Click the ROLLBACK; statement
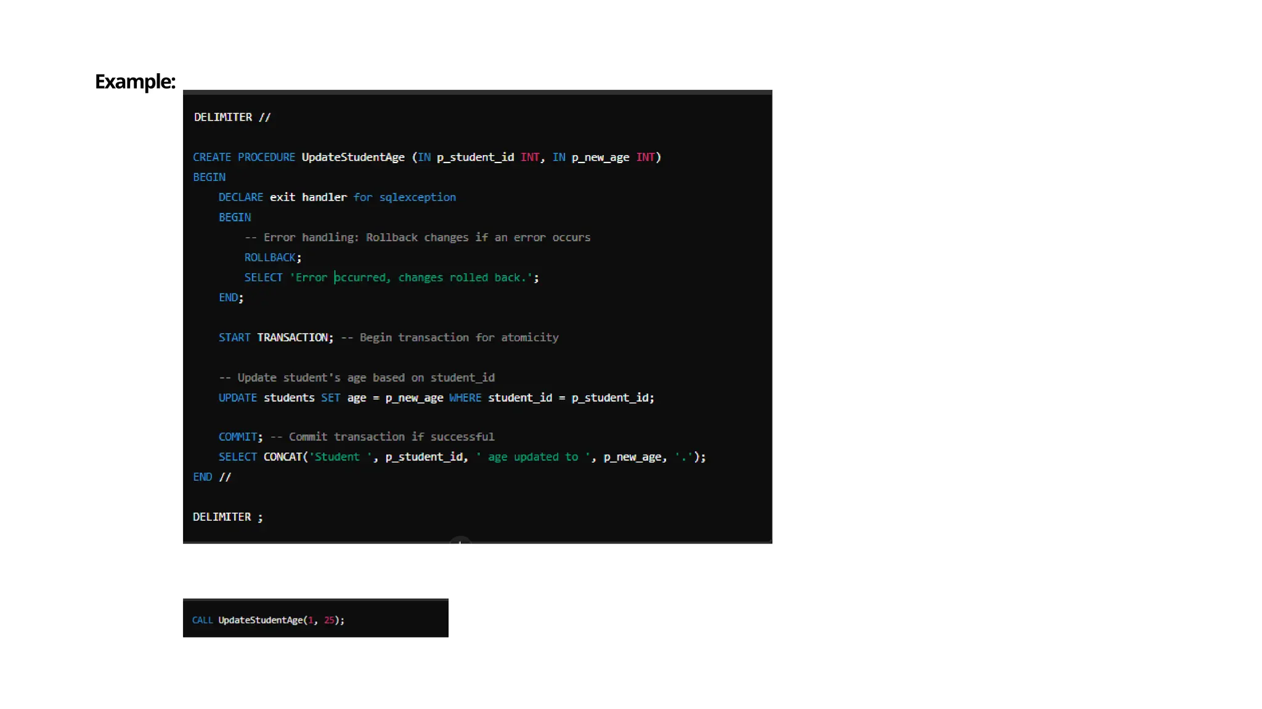The height and width of the screenshot is (709, 1262). (x=272, y=257)
